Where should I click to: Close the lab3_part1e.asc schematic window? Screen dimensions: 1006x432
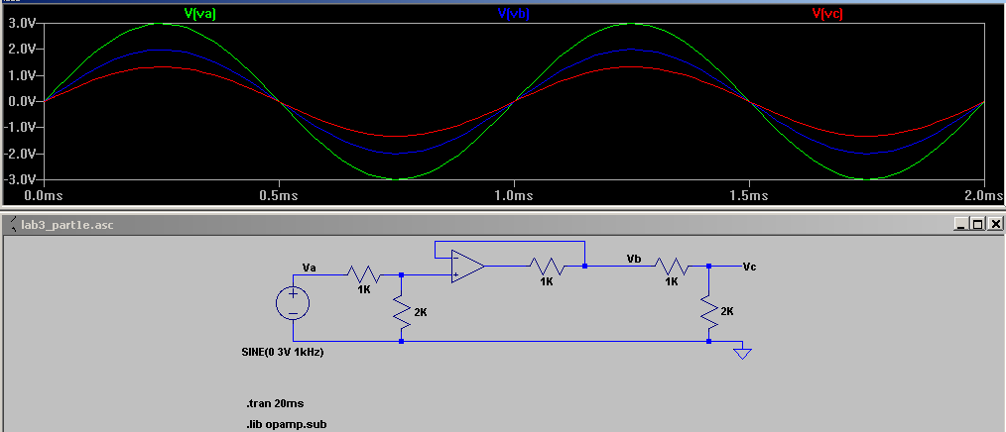pyautogui.click(x=995, y=224)
